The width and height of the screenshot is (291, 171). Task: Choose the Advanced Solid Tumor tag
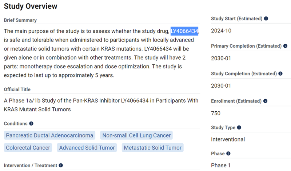[87, 147]
